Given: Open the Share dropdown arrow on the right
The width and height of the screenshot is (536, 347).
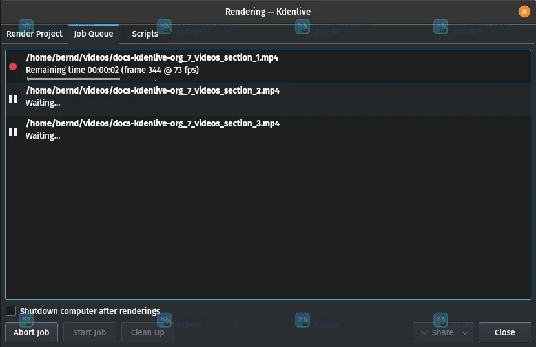Looking at the screenshot, I should [x=465, y=332].
